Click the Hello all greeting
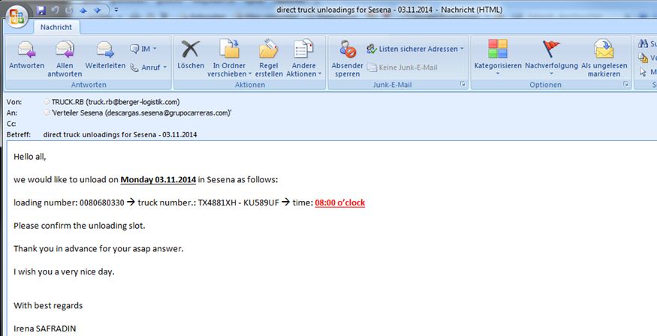Viewport: 657px width, 336px height. pos(30,157)
